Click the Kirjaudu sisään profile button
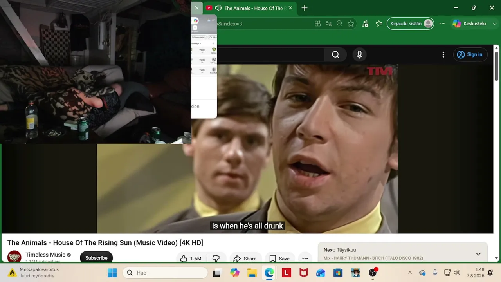The width and height of the screenshot is (501, 282). pos(410,23)
